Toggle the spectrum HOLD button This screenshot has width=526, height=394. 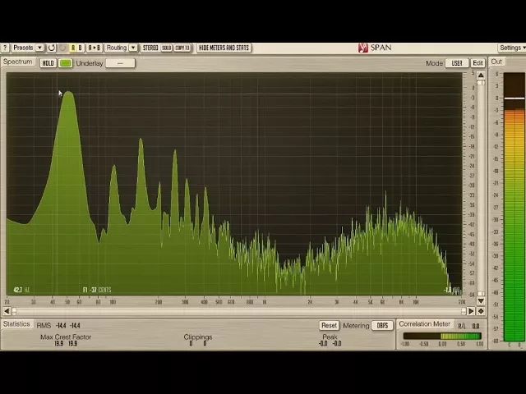(x=48, y=63)
